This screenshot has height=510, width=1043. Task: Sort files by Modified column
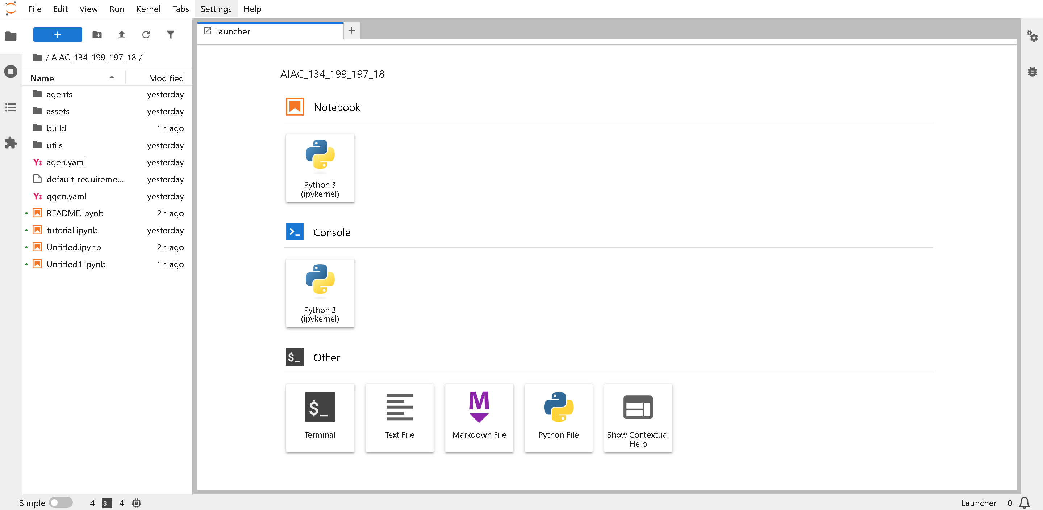point(166,78)
